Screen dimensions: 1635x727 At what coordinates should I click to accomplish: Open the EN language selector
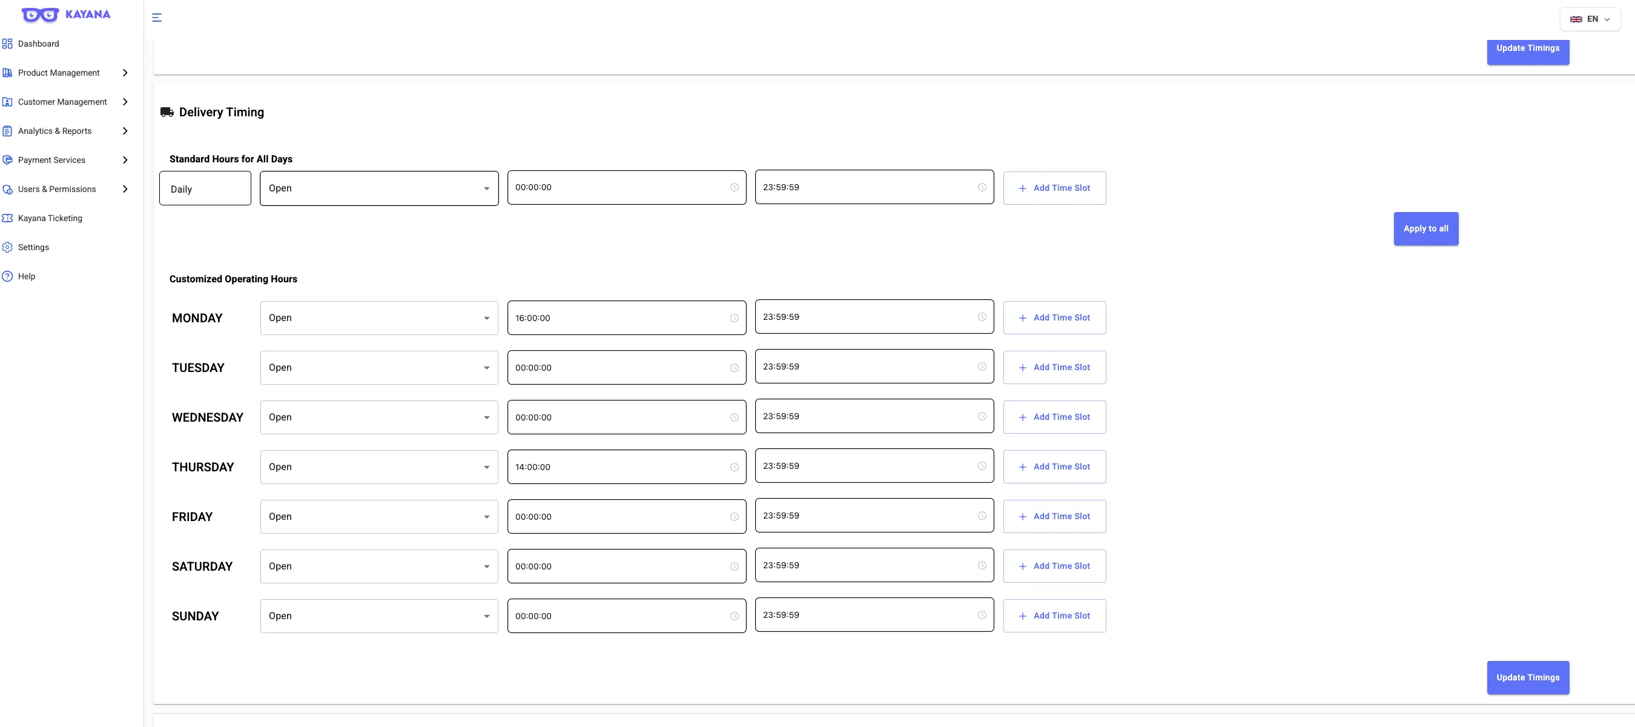(x=1590, y=19)
